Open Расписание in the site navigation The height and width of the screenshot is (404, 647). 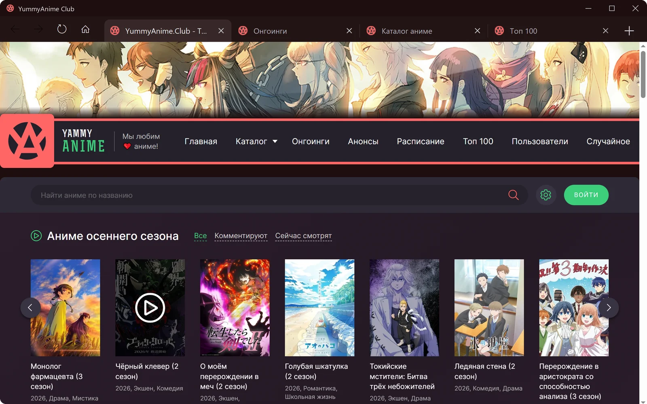click(421, 142)
